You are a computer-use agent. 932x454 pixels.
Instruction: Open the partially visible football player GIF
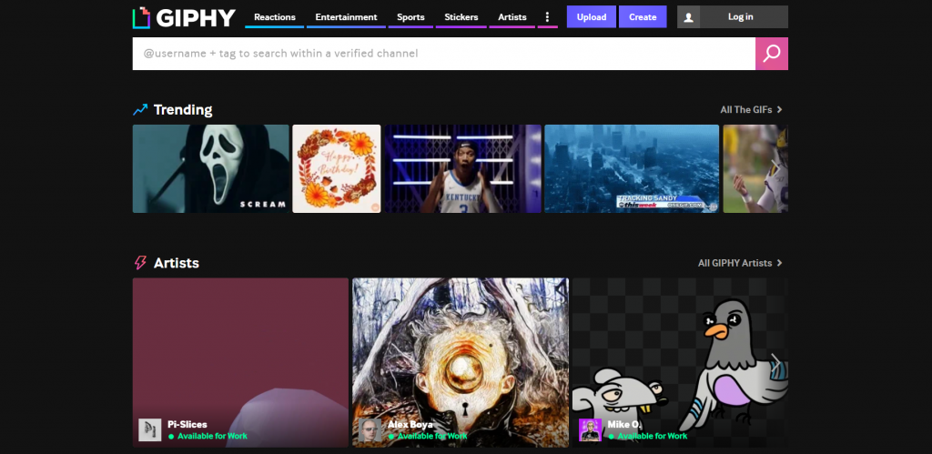click(755, 168)
